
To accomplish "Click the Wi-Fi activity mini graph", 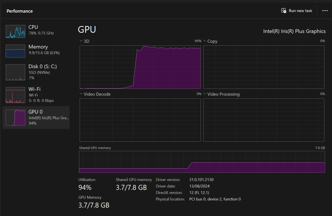I will tap(15, 95).
